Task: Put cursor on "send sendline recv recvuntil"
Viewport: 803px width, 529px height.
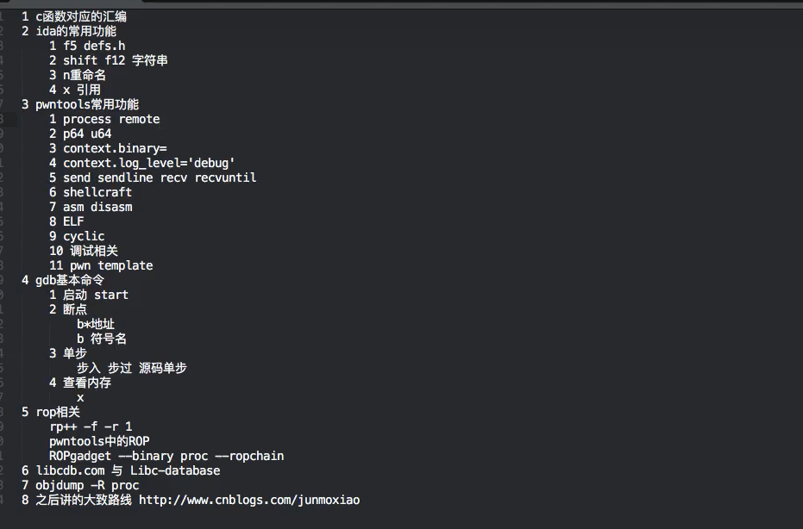Action: 160,177
